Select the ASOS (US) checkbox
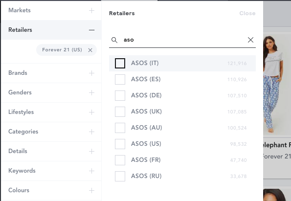The height and width of the screenshot is (201, 291). 120,144
